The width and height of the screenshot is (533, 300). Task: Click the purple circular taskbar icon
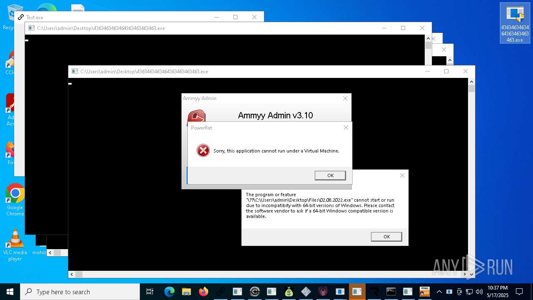point(323,292)
